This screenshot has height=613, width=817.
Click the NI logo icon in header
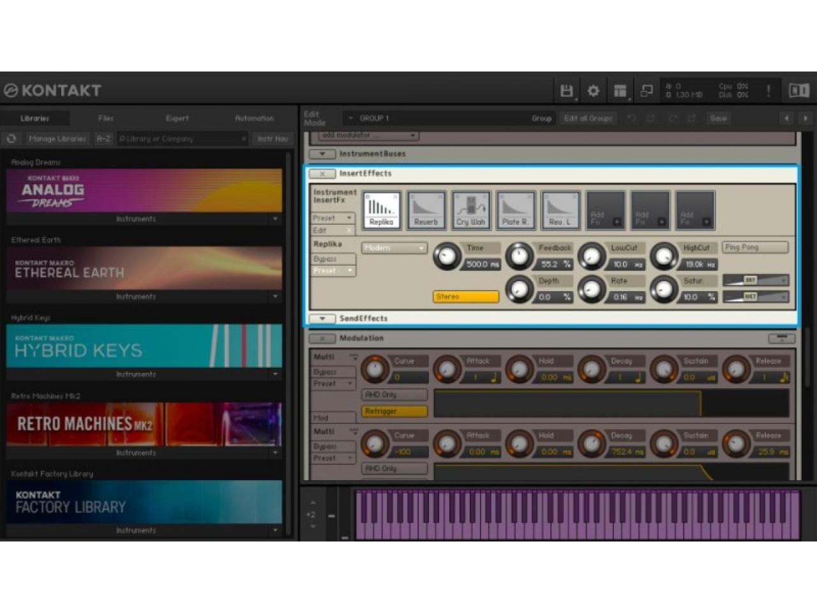point(799,91)
